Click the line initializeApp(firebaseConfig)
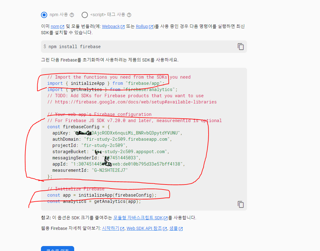320x251 pixels. click(102, 195)
